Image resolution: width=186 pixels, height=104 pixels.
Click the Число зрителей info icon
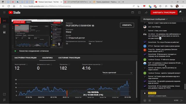coord(27,64)
